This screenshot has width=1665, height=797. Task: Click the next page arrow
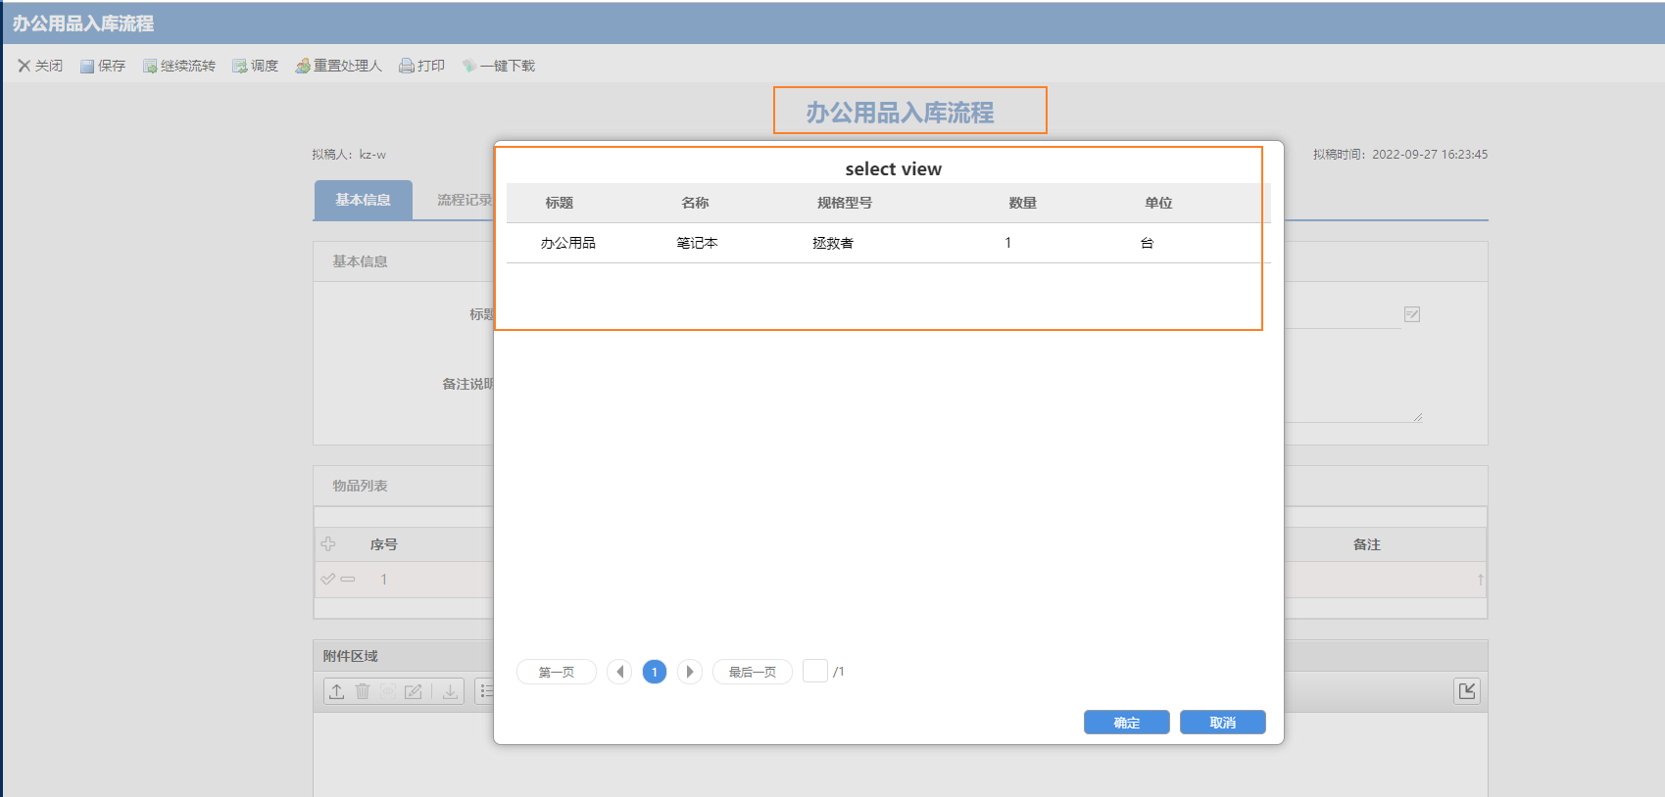point(690,672)
